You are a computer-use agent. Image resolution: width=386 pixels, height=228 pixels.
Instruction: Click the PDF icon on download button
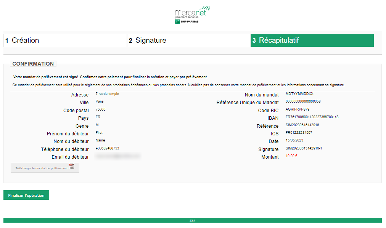coord(71,167)
